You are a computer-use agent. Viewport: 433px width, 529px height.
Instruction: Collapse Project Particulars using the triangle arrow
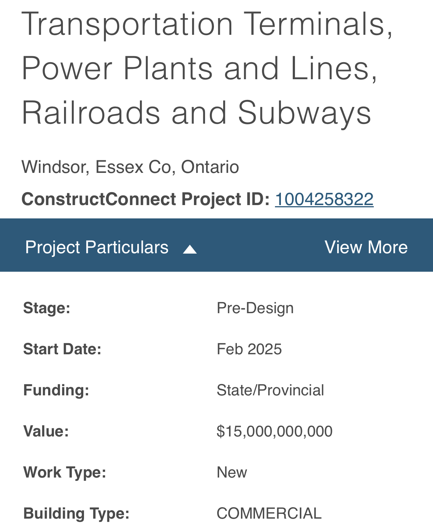[x=190, y=249]
